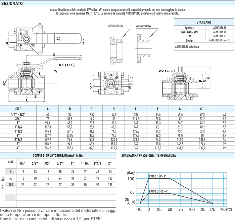The height and width of the screenshot is (221, 235).
Task: Click column header D in dimensions table
Action: (x=113, y=109)
